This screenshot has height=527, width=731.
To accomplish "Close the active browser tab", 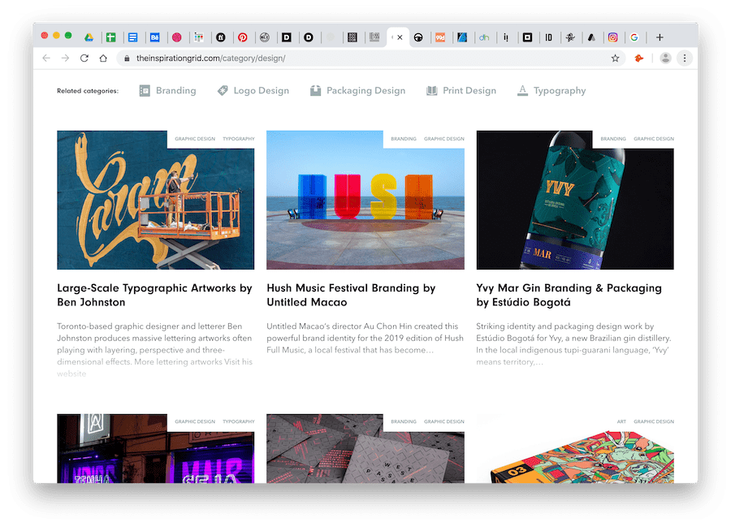I will point(400,37).
